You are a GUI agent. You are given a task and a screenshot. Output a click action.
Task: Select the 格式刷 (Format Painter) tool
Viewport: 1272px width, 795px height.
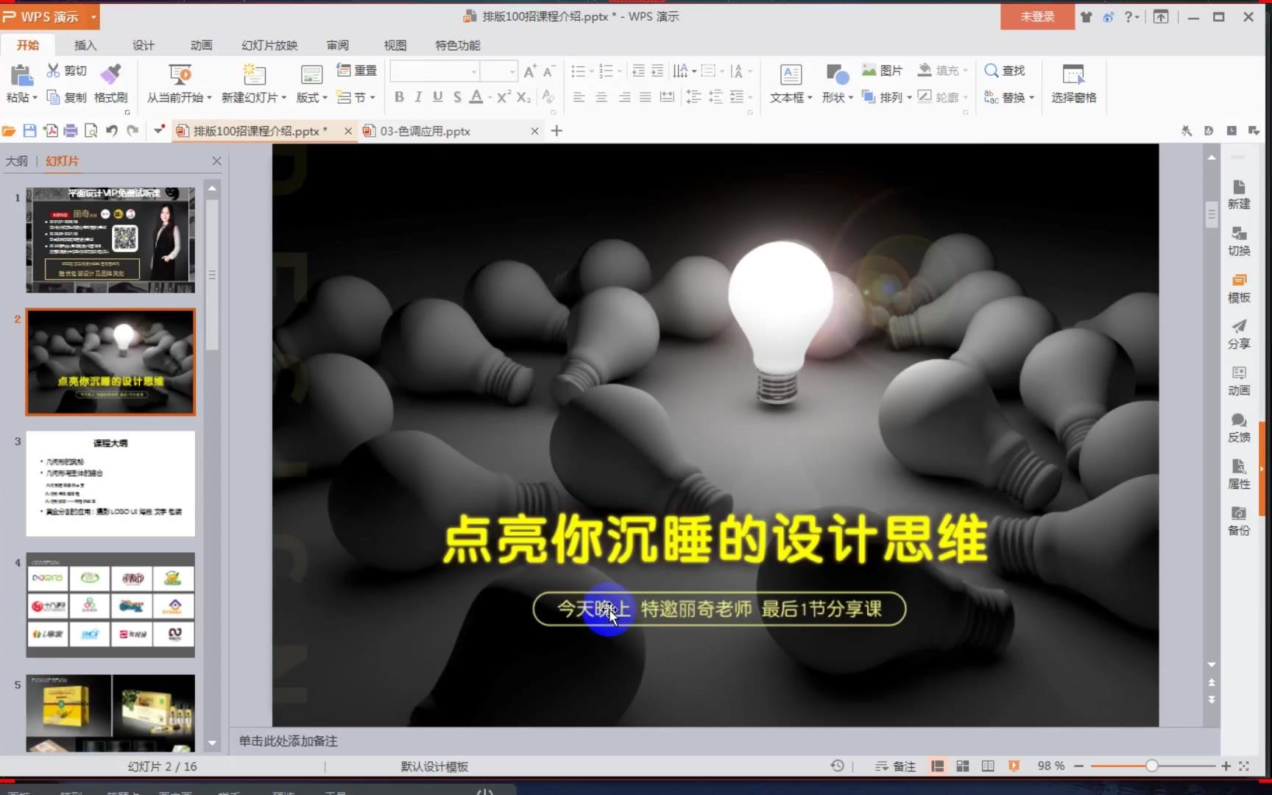[110, 83]
